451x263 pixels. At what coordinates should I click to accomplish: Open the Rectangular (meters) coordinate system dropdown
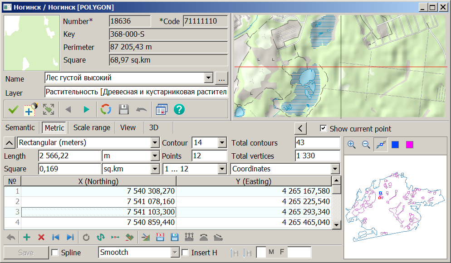point(154,143)
